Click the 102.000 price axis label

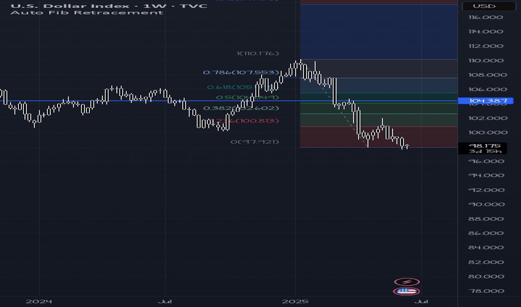tap(487, 118)
